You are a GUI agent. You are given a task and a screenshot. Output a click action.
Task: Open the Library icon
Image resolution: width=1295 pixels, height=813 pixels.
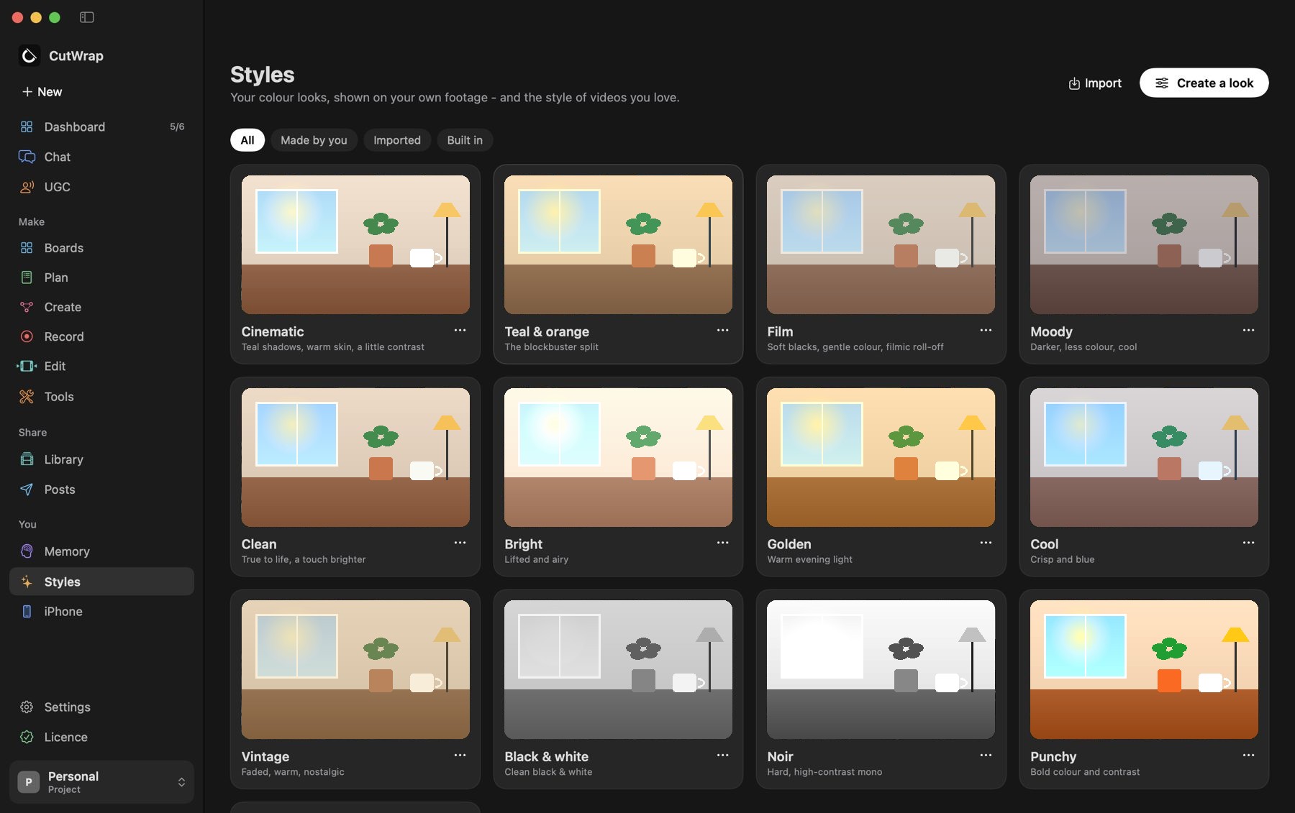[x=27, y=459]
